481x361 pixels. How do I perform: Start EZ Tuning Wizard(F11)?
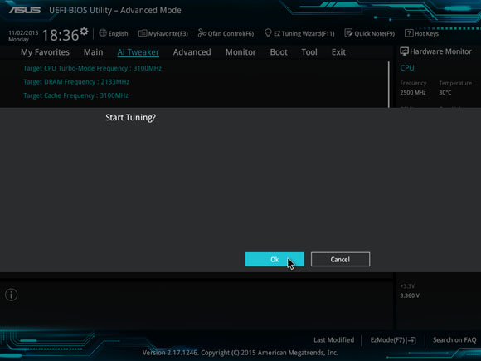tap(299, 33)
